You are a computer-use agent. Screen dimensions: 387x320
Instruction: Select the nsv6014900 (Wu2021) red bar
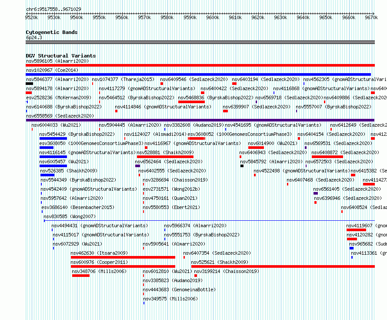point(256,148)
